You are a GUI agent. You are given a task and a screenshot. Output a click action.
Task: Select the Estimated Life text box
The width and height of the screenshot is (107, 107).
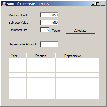pyautogui.click(x=45, y=30)
